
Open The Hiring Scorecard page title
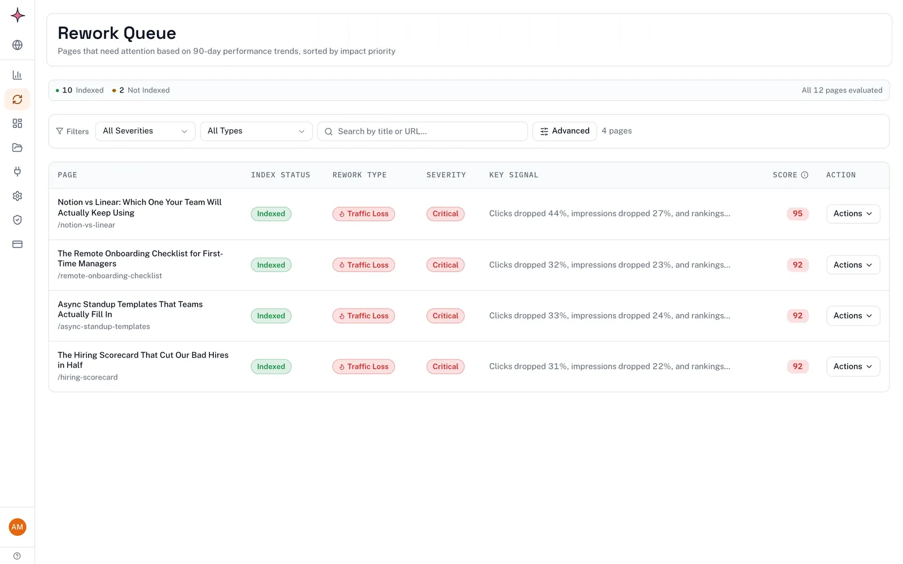point(143,360)
